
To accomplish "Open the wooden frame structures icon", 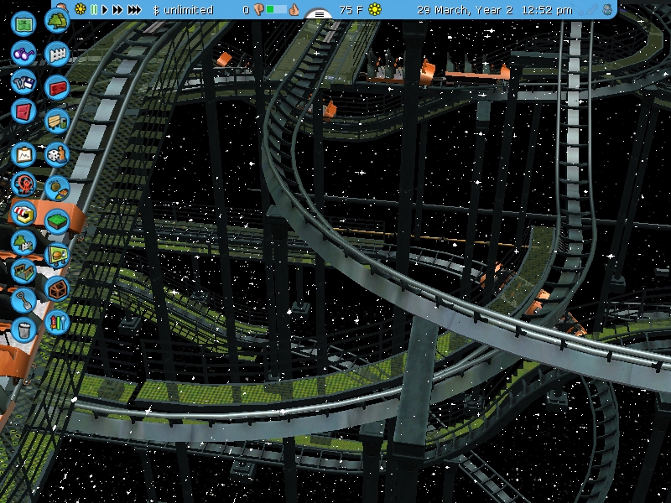I will tap(57, 288).
